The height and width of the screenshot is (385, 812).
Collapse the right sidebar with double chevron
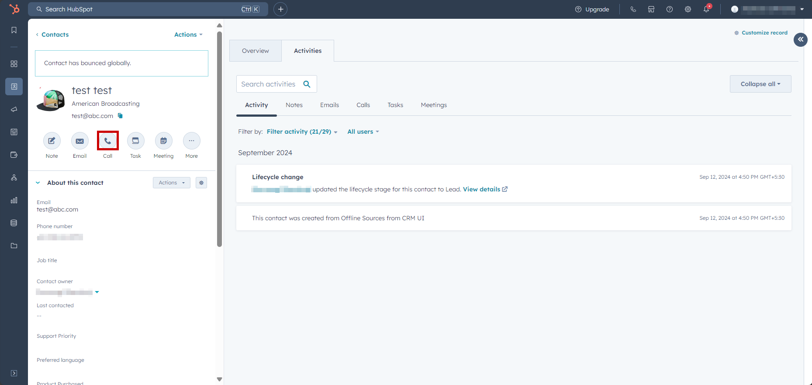coord(801,39)
